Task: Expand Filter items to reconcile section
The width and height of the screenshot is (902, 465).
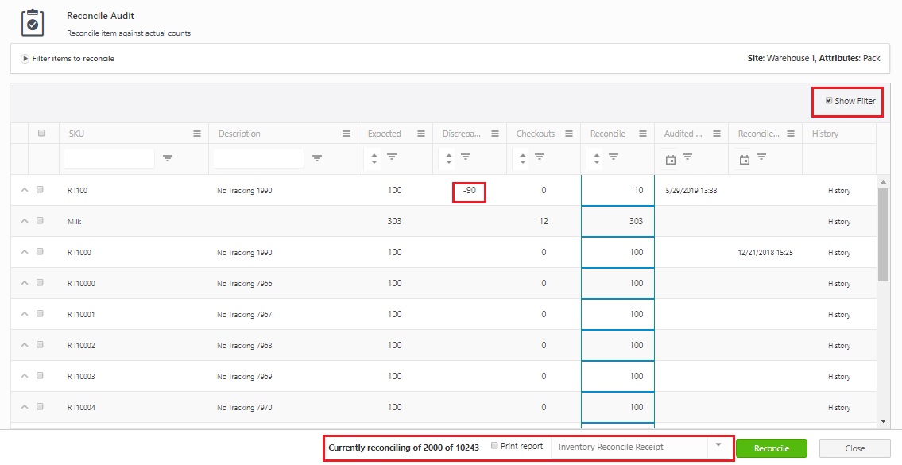Action: (25, 59)
